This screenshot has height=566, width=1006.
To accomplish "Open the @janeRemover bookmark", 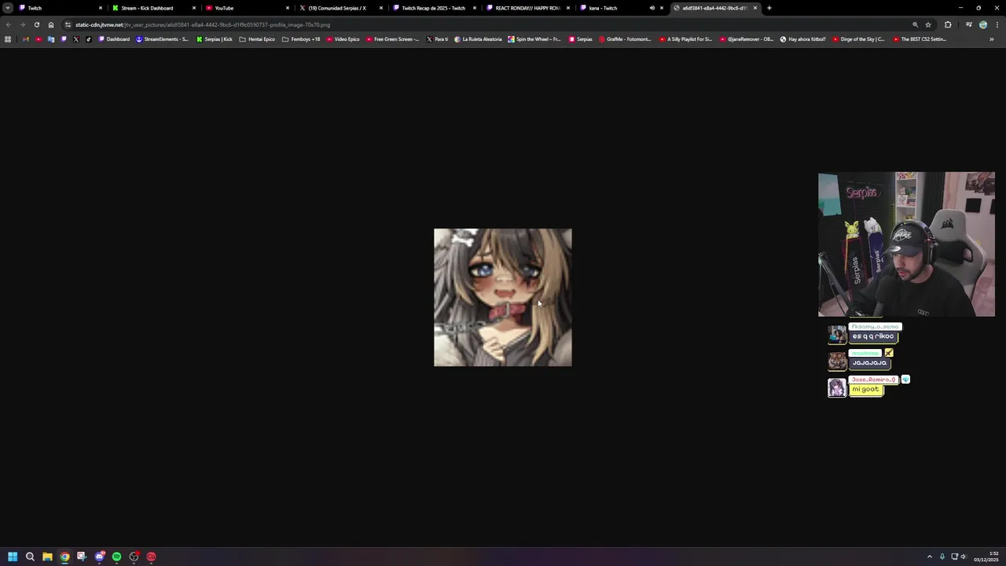I will coord(746,39).
